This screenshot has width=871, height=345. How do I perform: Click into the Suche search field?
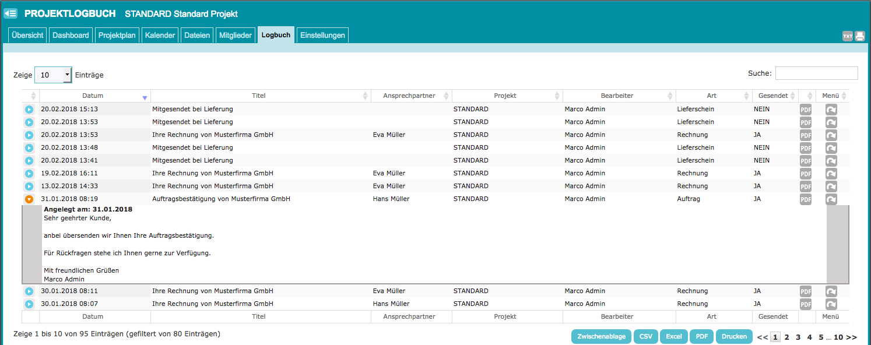816,73
